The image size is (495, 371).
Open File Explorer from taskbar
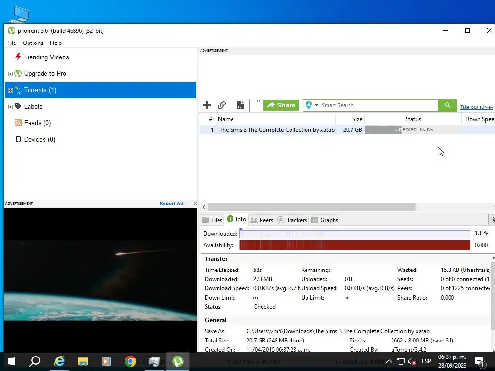click(x=83, y=361)
